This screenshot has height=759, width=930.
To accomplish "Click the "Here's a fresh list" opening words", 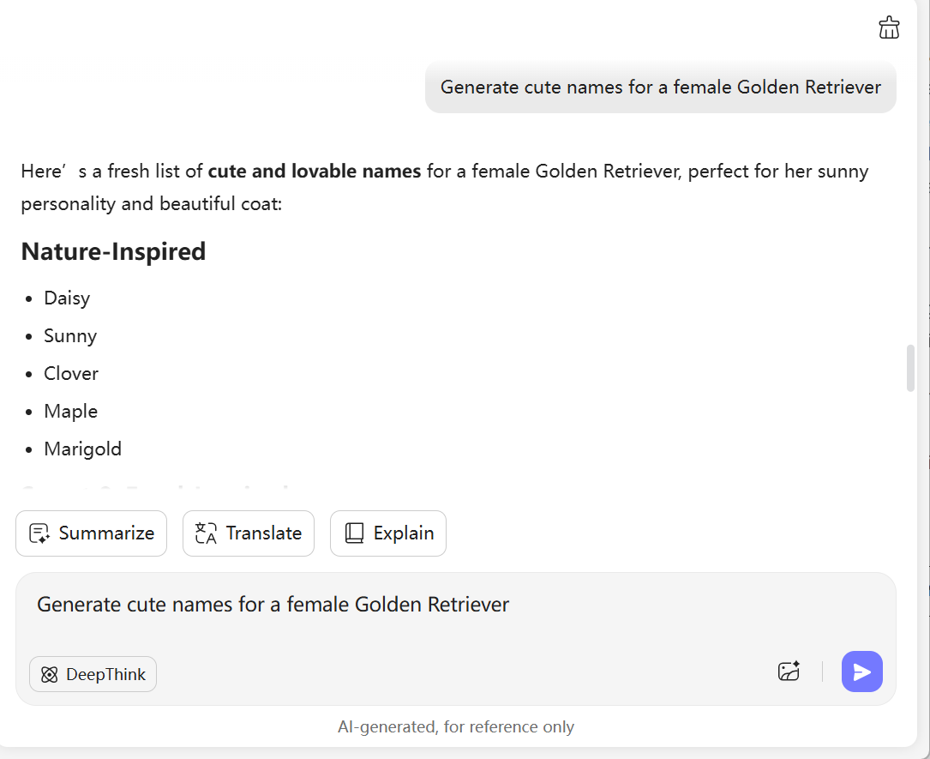I will tap(111, 172).
